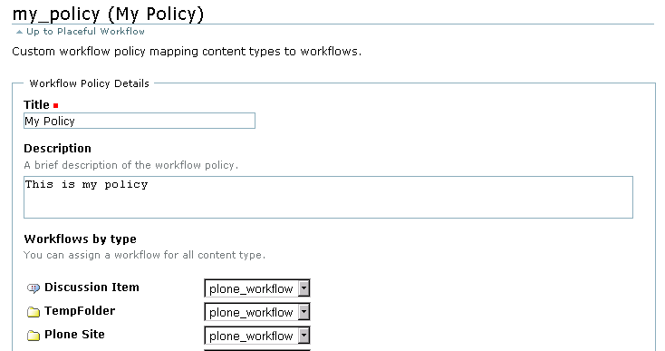Image resolution: width=665 pixels, height=351 pixels.
Task: Open the TempFolder workflow dropdown
Action: click(257, 312)
